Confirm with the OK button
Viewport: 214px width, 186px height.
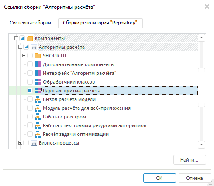point(159,178)
